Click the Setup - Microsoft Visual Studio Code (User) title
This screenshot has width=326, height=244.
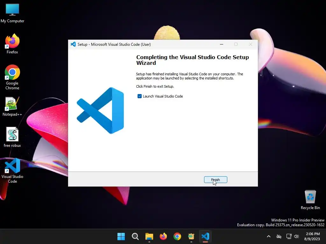coord(114,44)
